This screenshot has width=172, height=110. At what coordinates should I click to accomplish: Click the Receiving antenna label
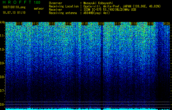(x=63, y=13)
